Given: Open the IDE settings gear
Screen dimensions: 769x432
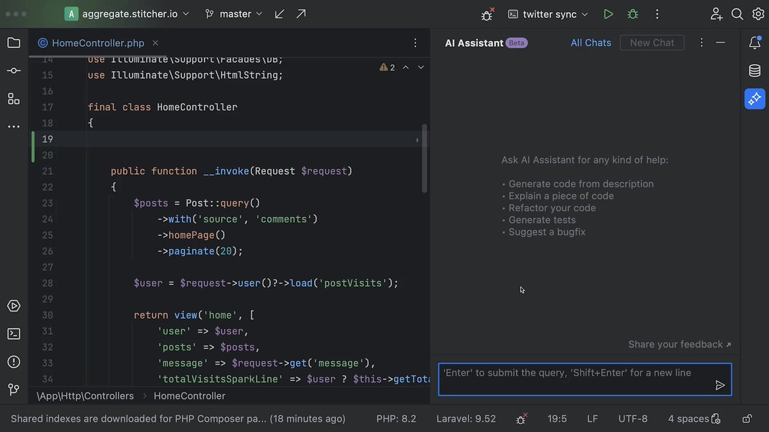Looking at the screenshot, I should tap(758, 13).
